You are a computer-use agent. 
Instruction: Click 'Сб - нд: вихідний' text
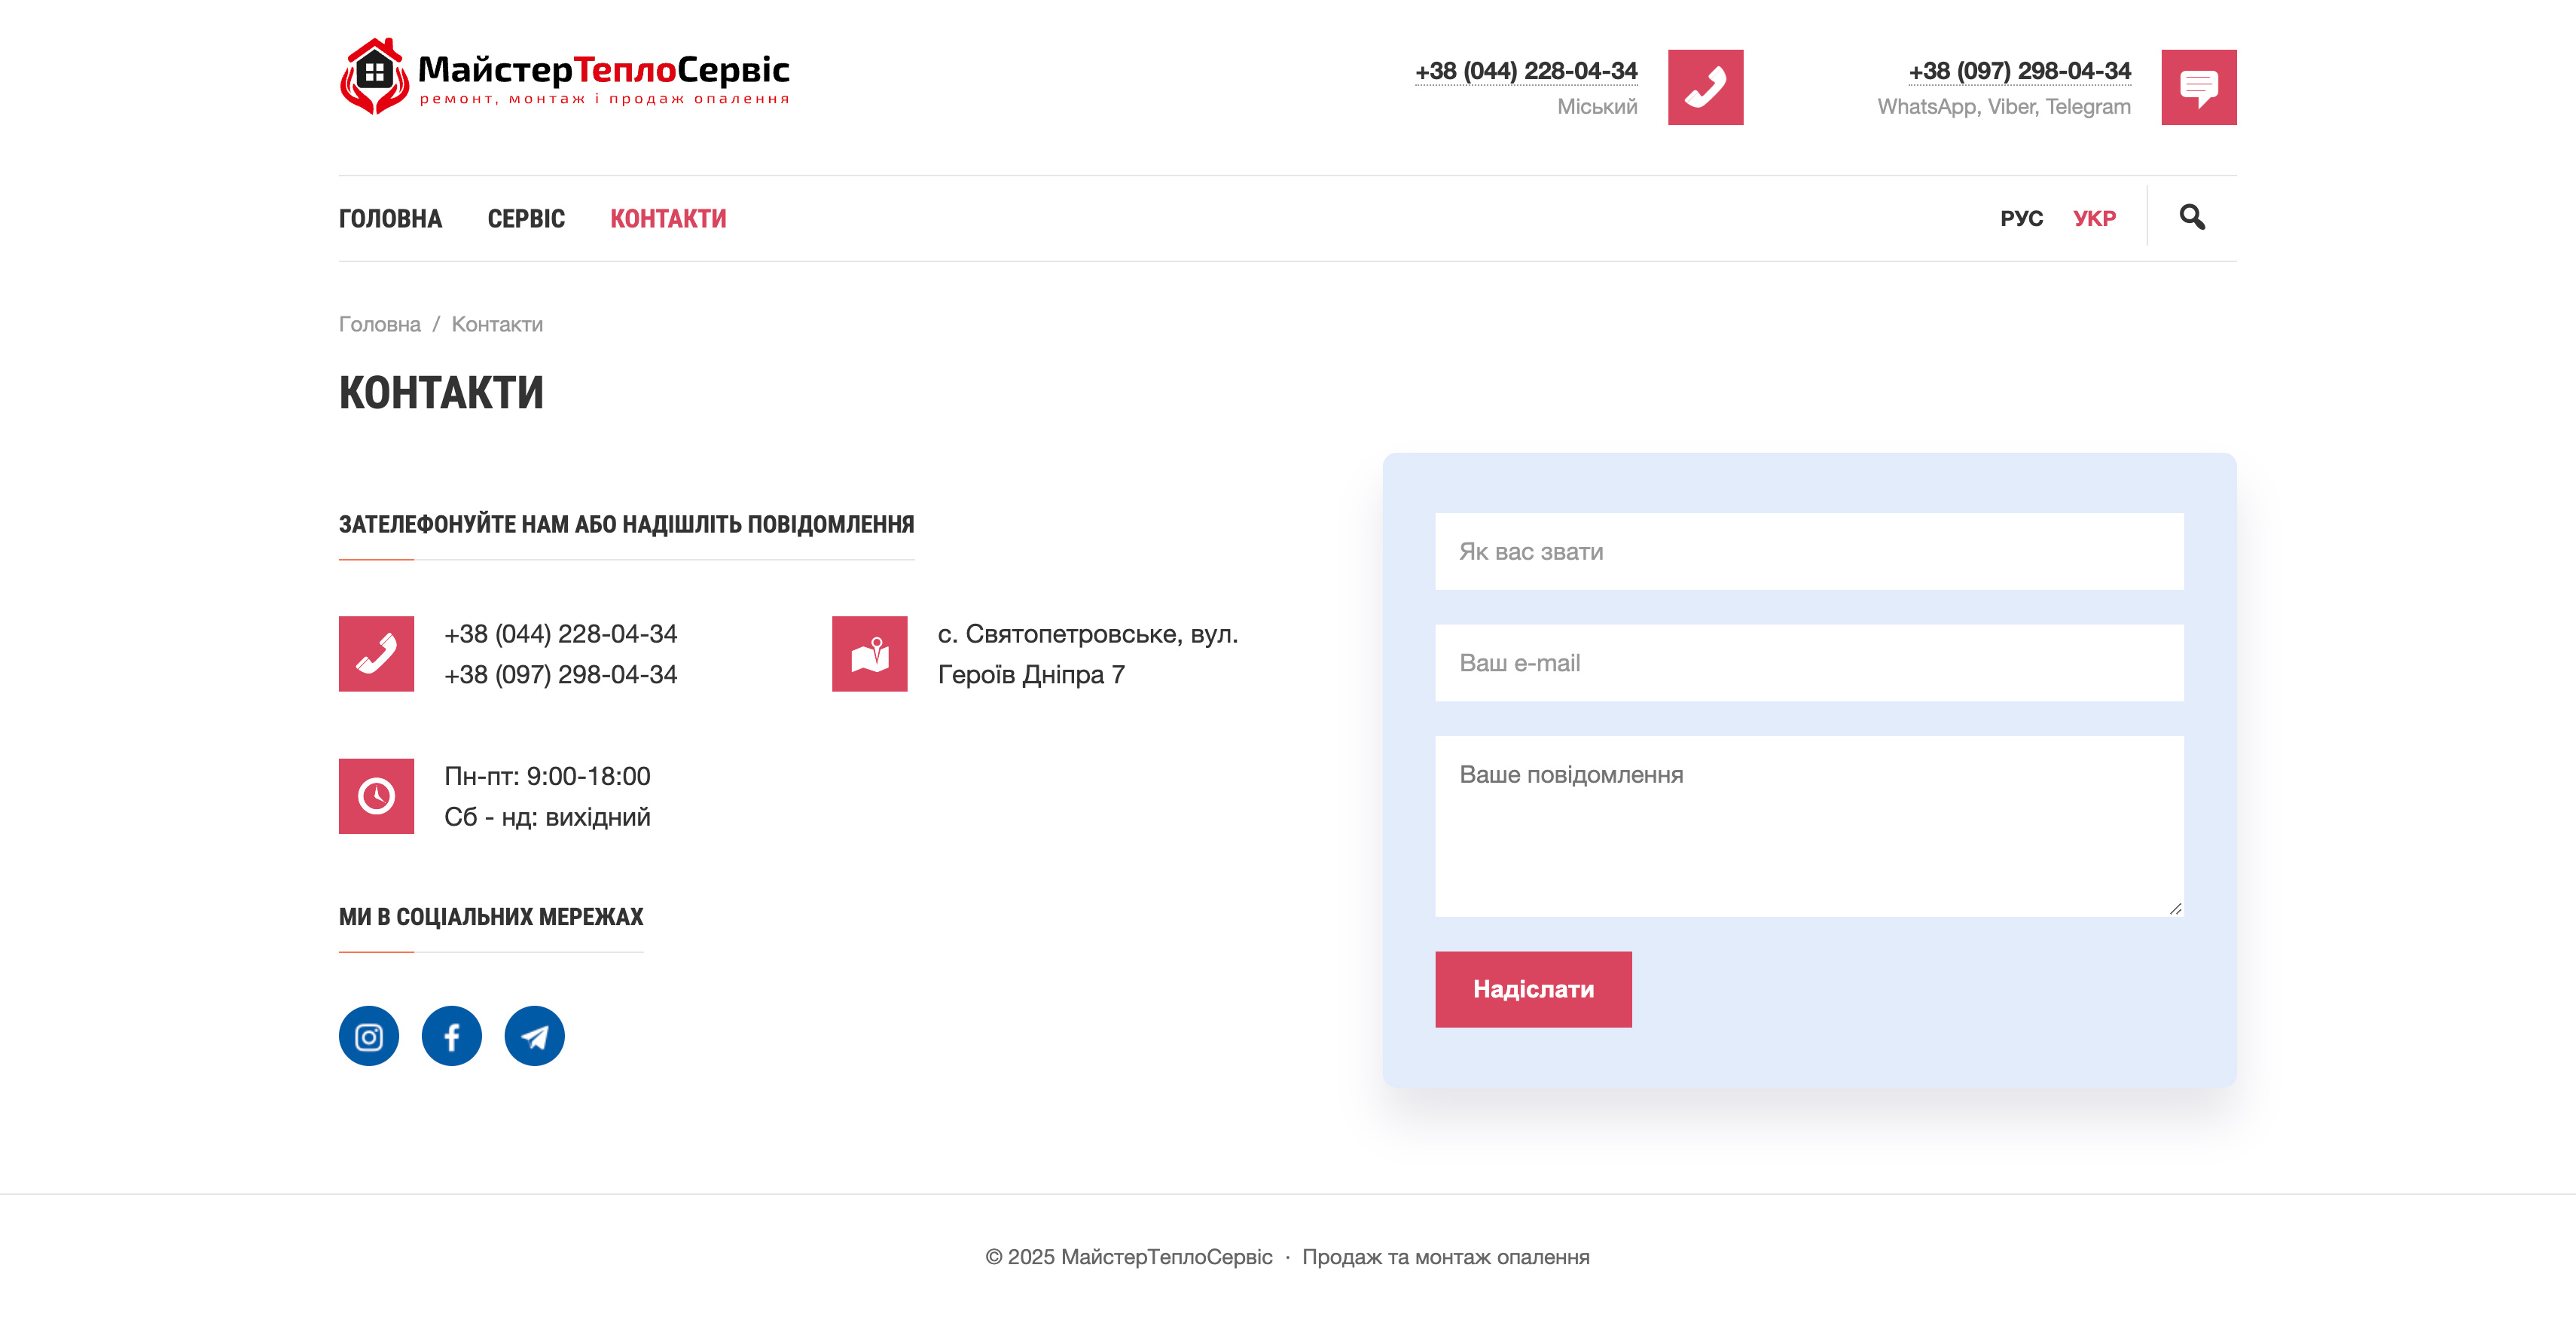pyautogui.click(x=547, y=817)
